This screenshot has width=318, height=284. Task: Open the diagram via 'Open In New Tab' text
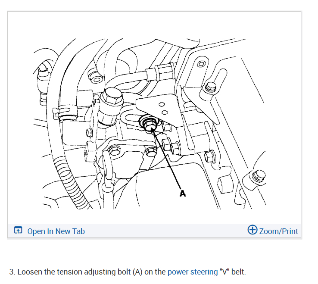pos(56,231)
